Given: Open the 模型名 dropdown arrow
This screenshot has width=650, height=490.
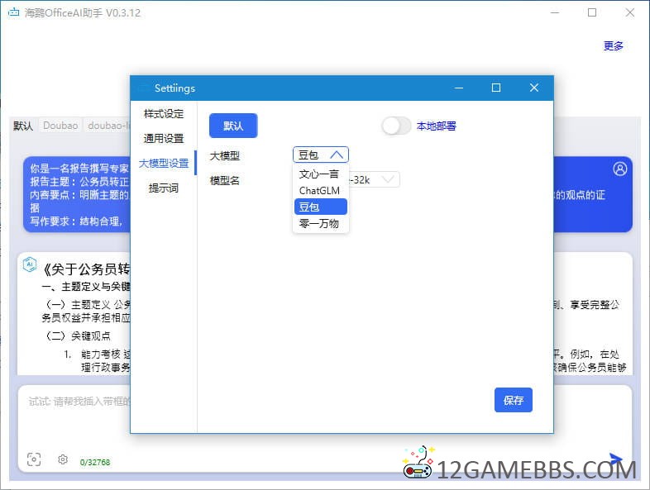Looking at the screenshot, I should pyautogui.click(x=388, y=179).
